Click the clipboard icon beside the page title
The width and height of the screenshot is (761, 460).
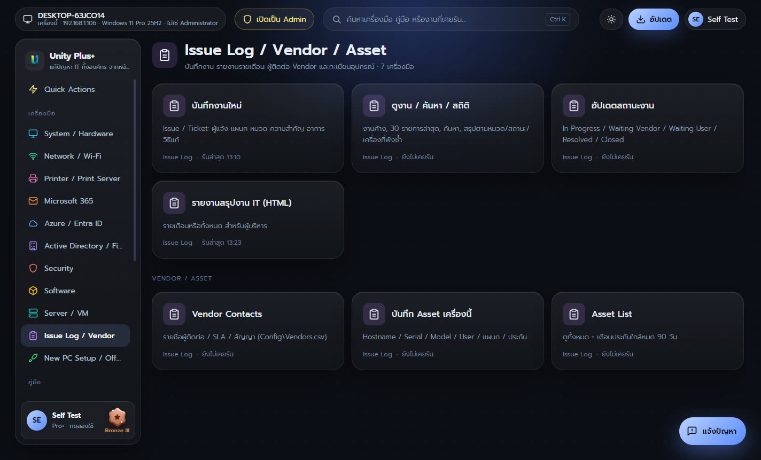[165, 56]
